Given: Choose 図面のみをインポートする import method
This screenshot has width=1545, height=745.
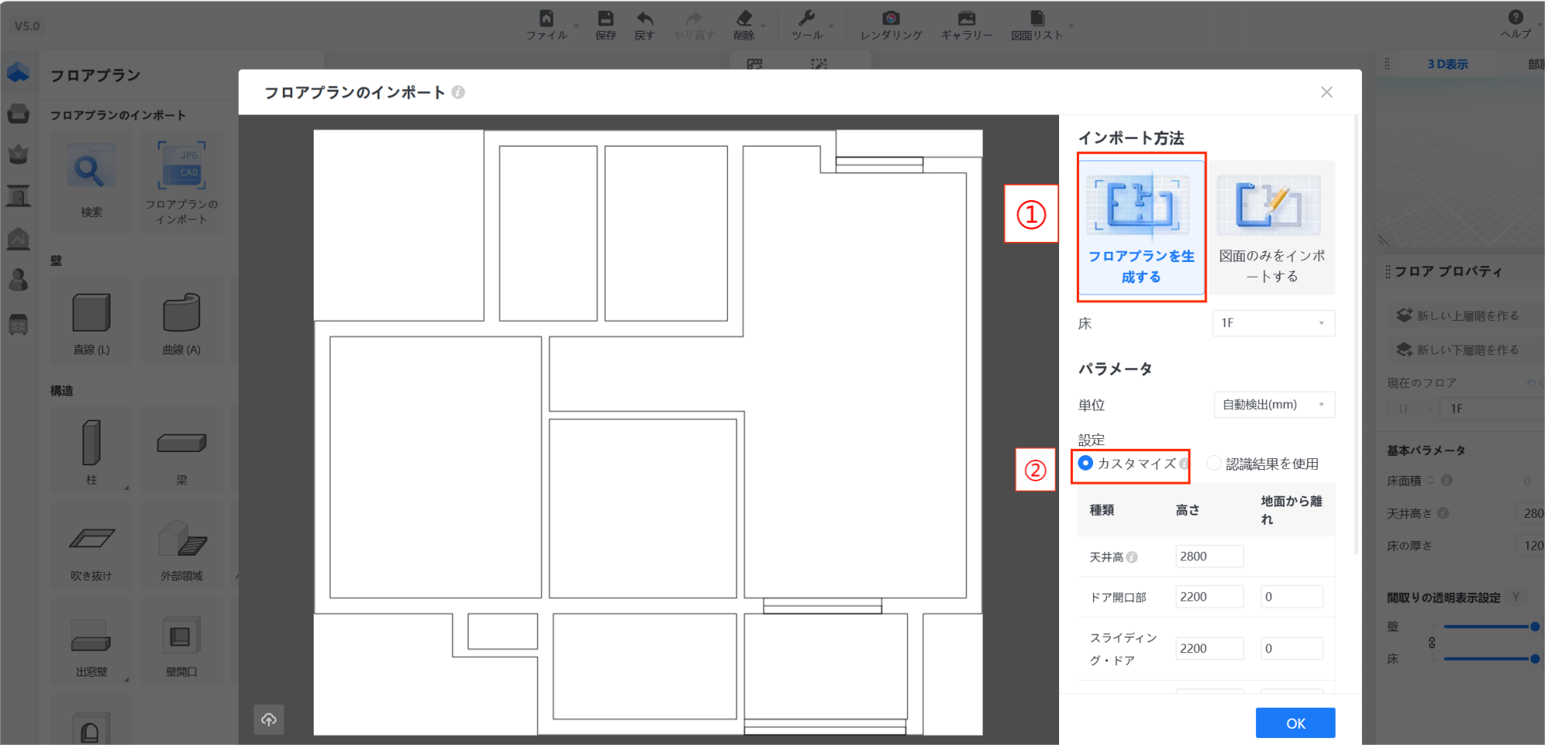Looking at the screenshot, I should click(x=1272, y=227).
